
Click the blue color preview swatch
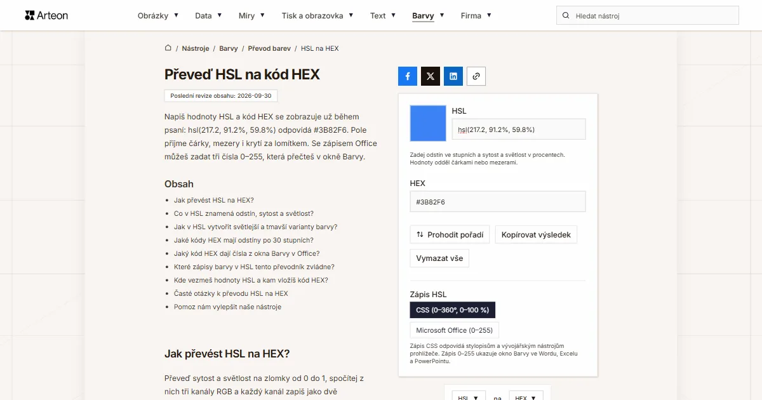[x=428, y=123]
